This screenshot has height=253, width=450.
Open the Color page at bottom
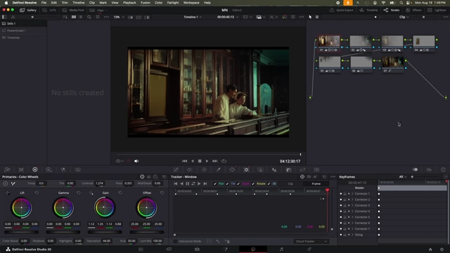tap(253, 249)
